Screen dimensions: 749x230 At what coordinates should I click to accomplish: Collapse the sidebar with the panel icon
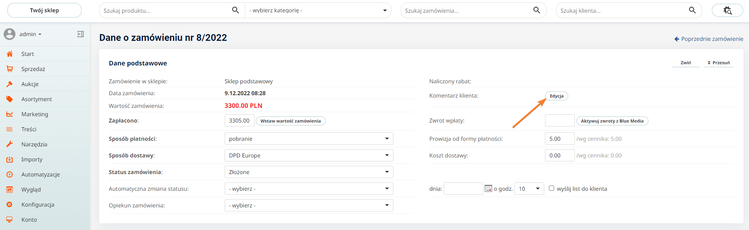tap(81, 34)
